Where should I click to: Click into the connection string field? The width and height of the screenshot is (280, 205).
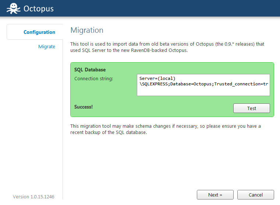(203, 85)
